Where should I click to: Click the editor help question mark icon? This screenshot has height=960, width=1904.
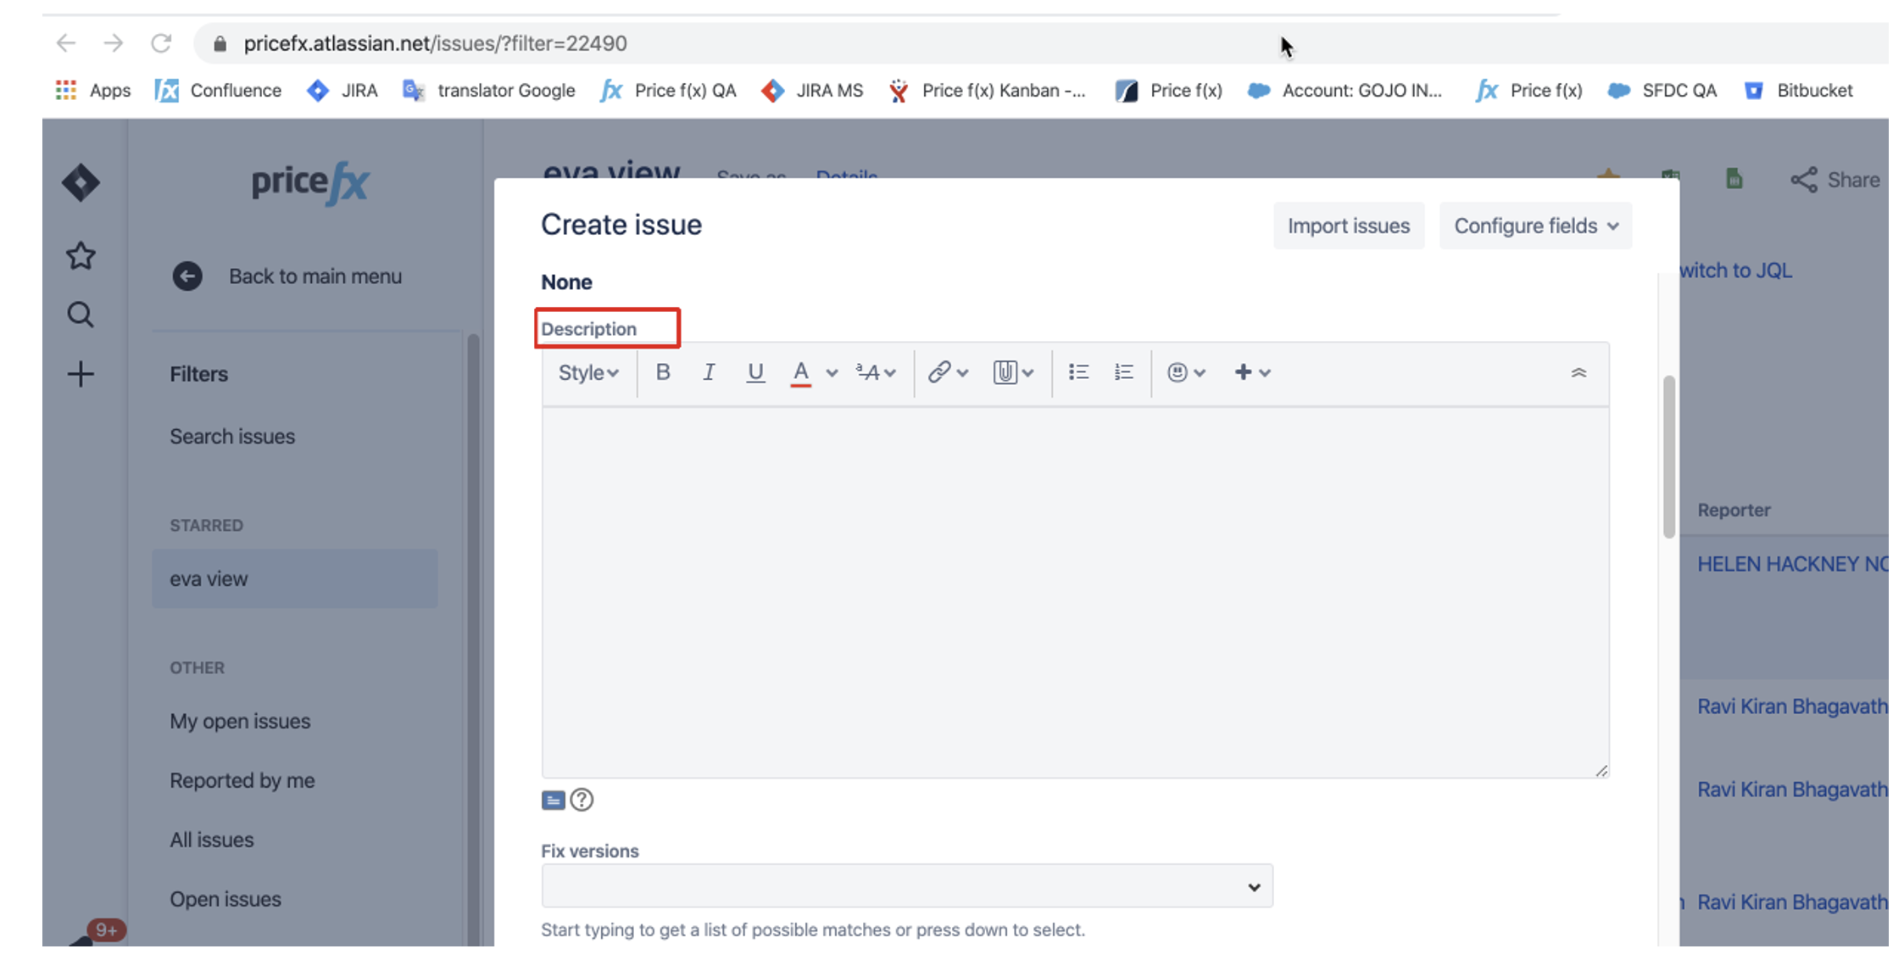point(582,800)
